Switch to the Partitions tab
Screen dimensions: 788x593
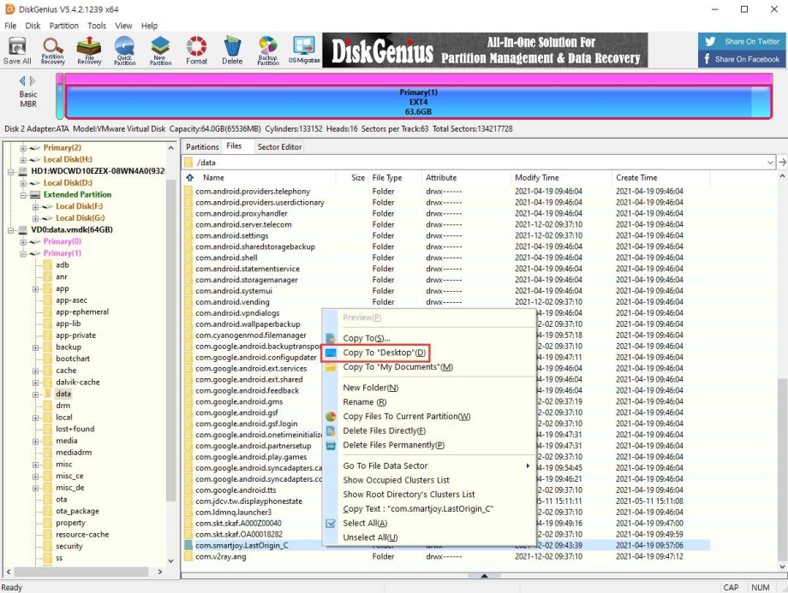click(x=202, y=146)
